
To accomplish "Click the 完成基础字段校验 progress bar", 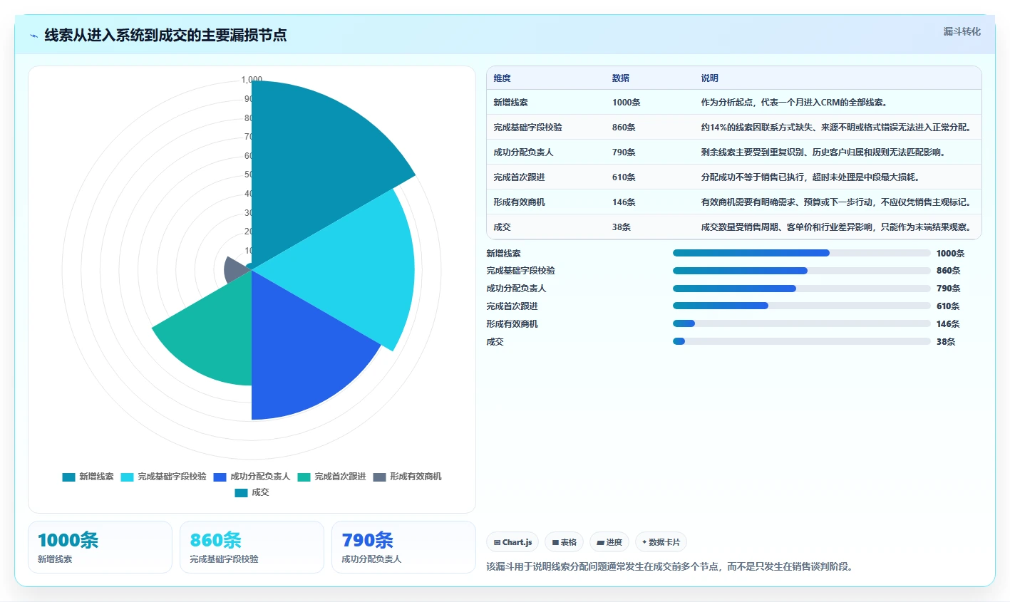I will pyautogui.click(x=802, y=271).
